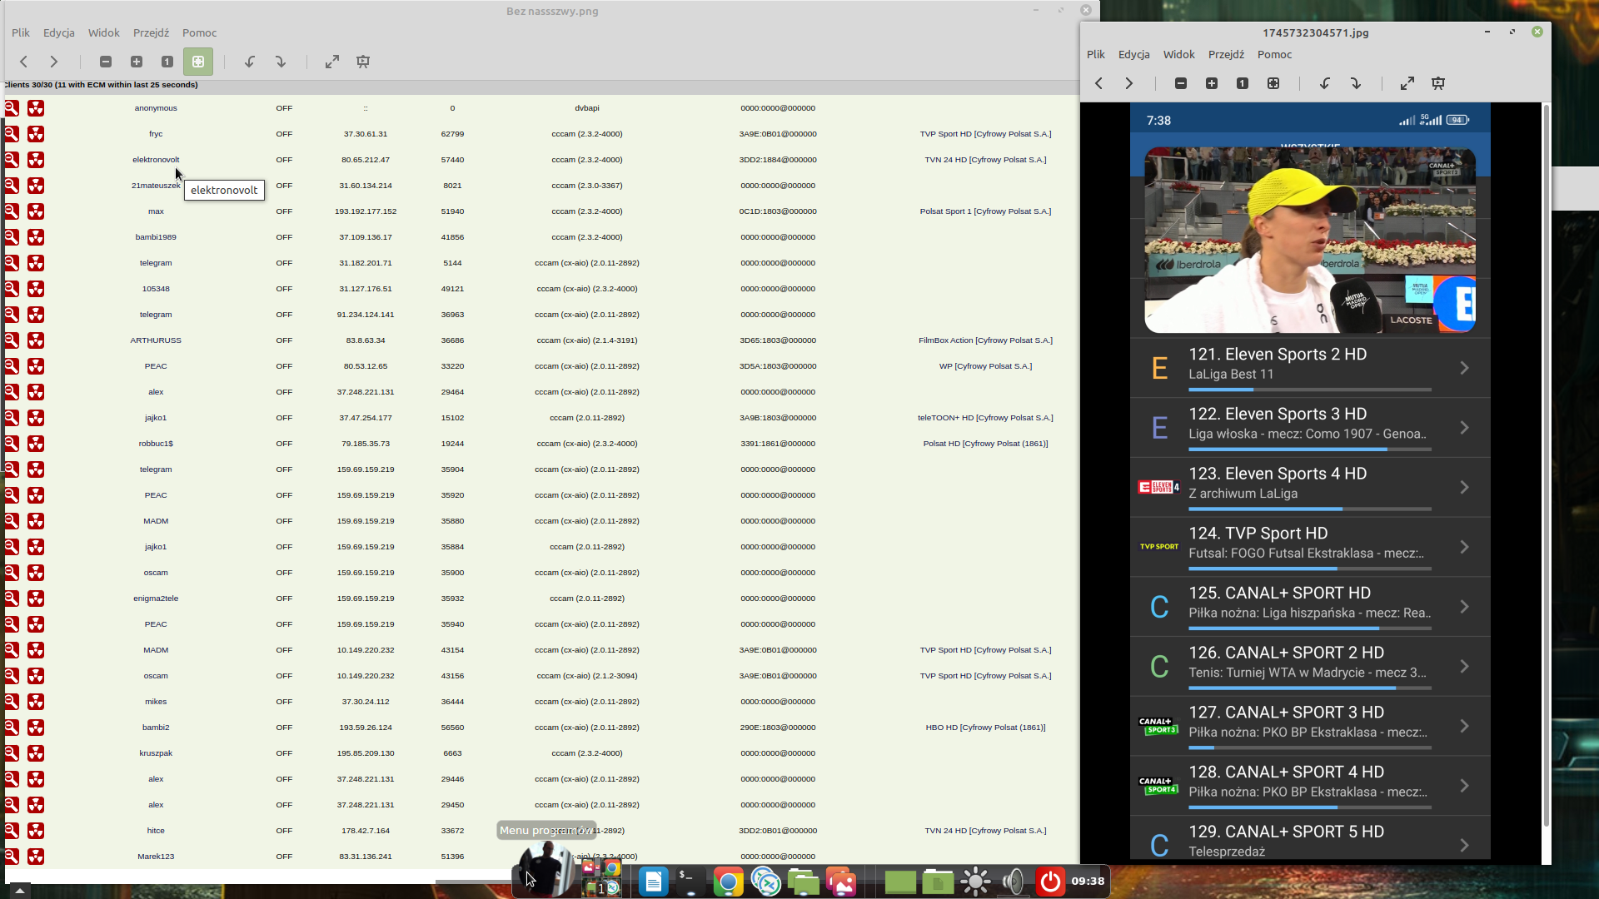The image size is (1599, 899).
Task: Toggle best fit zoom in left viewer
Action: click(198, 62)
